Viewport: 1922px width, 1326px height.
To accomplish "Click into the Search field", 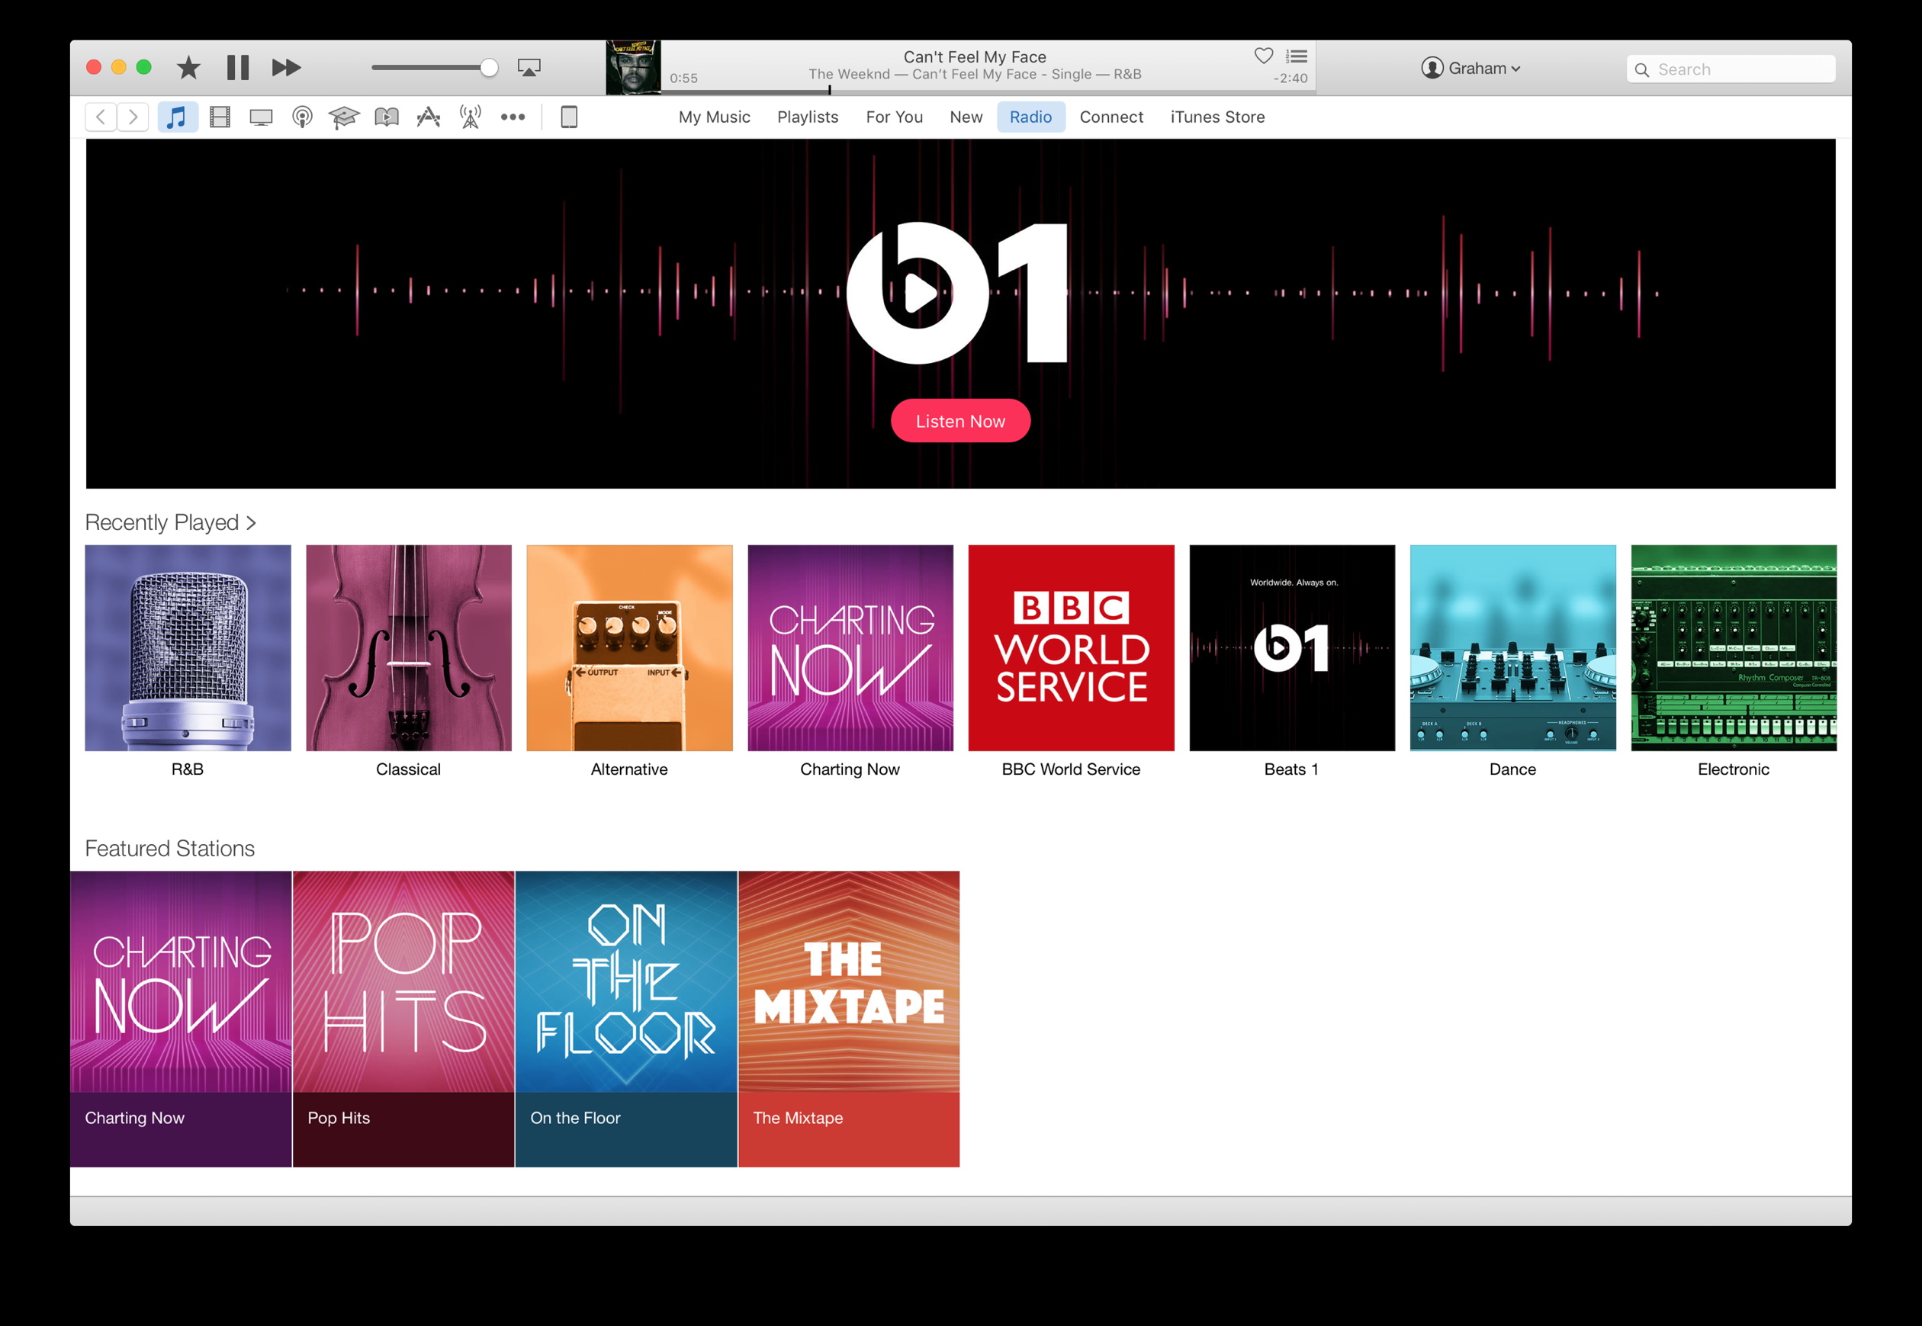I will click(x=1731, y=69).
